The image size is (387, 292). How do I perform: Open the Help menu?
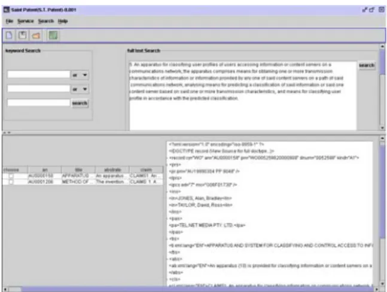tap(63, 21)
